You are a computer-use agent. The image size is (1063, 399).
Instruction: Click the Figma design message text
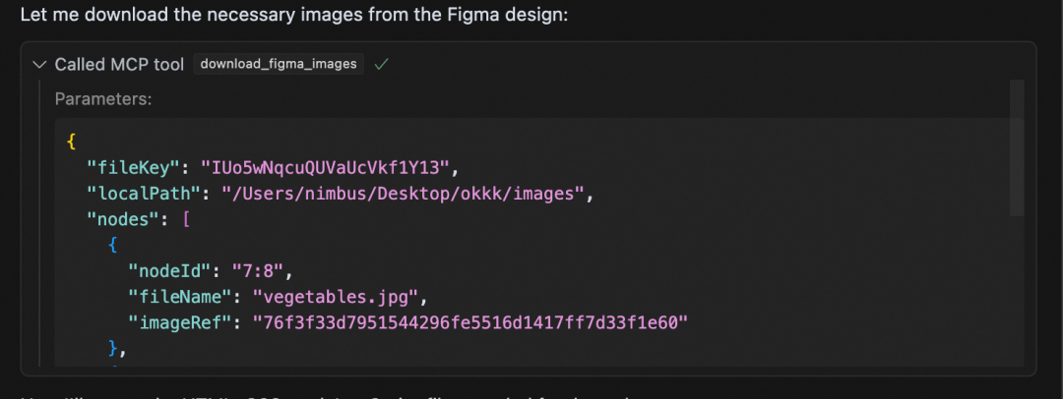point(294,14)
